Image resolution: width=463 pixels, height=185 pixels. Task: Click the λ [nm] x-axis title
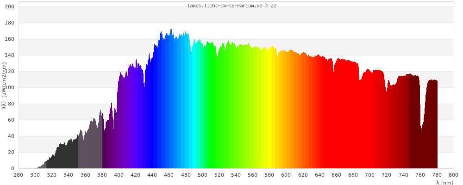(445, 183)
